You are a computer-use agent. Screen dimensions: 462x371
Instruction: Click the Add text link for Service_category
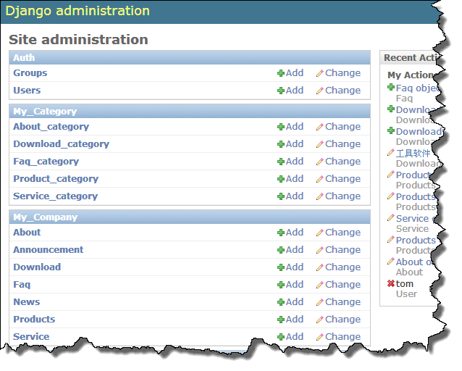pyautogui.click(x=294, y=196)
